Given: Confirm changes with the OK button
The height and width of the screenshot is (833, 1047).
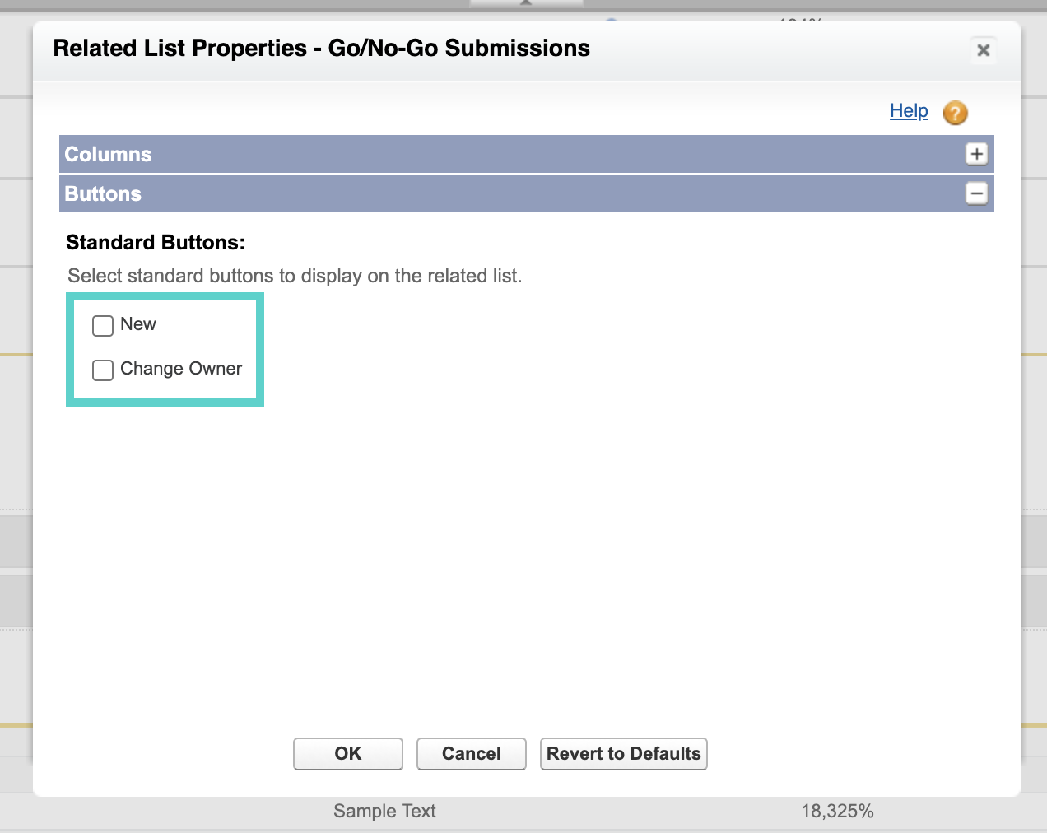Looking at the screenshot, I should (347, 754).
